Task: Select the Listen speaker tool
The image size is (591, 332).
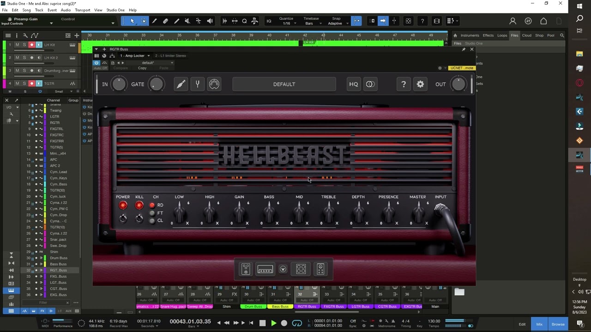Action: [x=210, y=21]
